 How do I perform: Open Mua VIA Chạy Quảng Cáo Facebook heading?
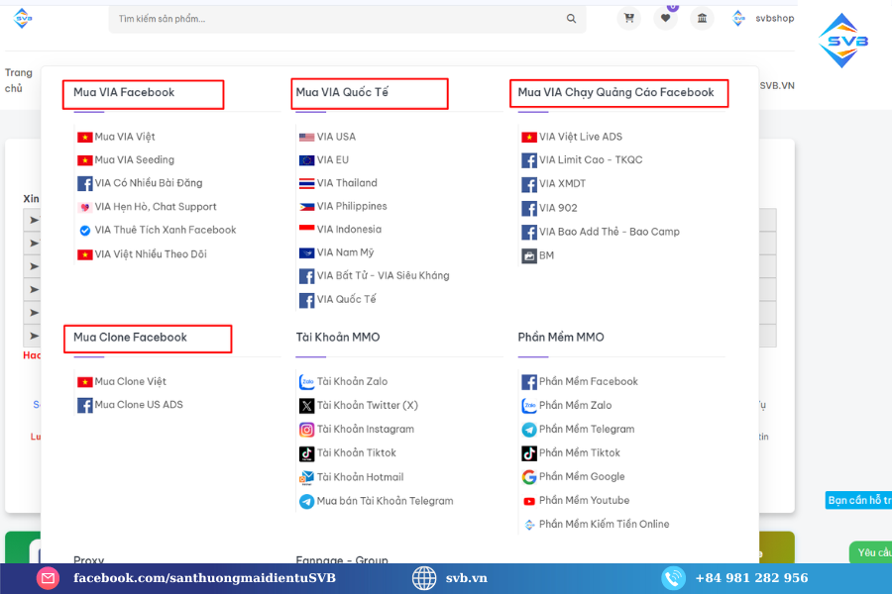coord(615,93)
